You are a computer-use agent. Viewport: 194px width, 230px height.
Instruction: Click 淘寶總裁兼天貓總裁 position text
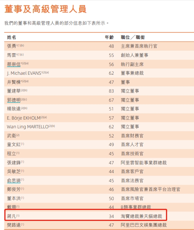click(x=141, y=216)
